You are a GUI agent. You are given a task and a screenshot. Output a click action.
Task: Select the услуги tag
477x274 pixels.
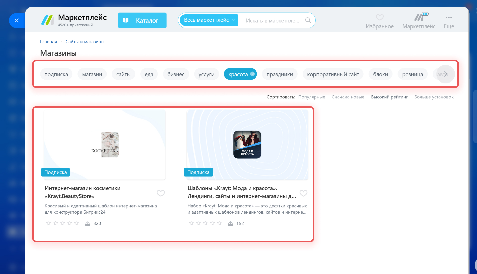206,74
